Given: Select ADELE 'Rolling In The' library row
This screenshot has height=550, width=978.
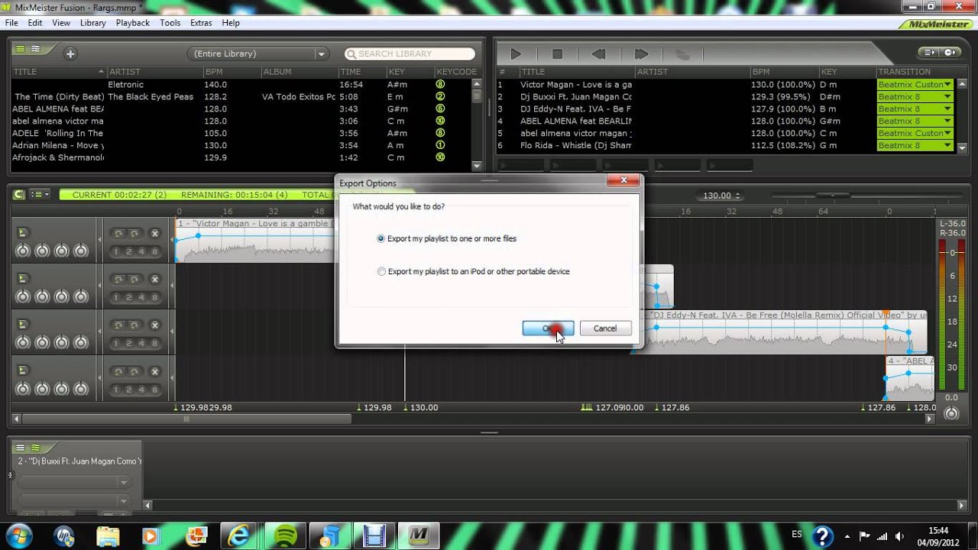Looking at the screenshot, I should click(241, 133).
